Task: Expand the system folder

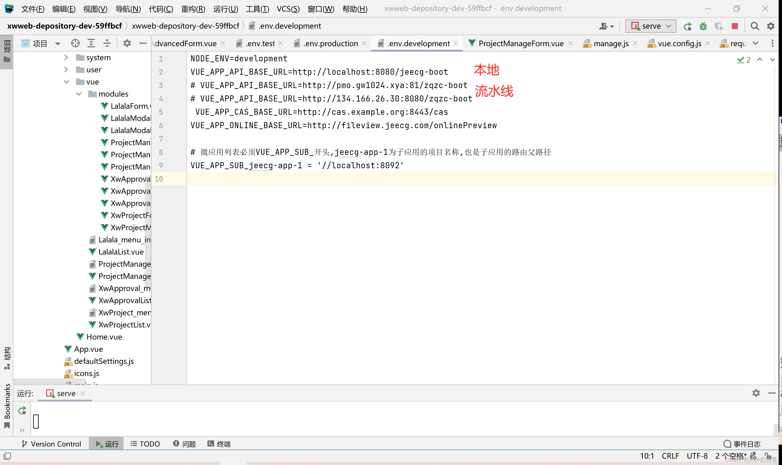Action: coord(66,57)
